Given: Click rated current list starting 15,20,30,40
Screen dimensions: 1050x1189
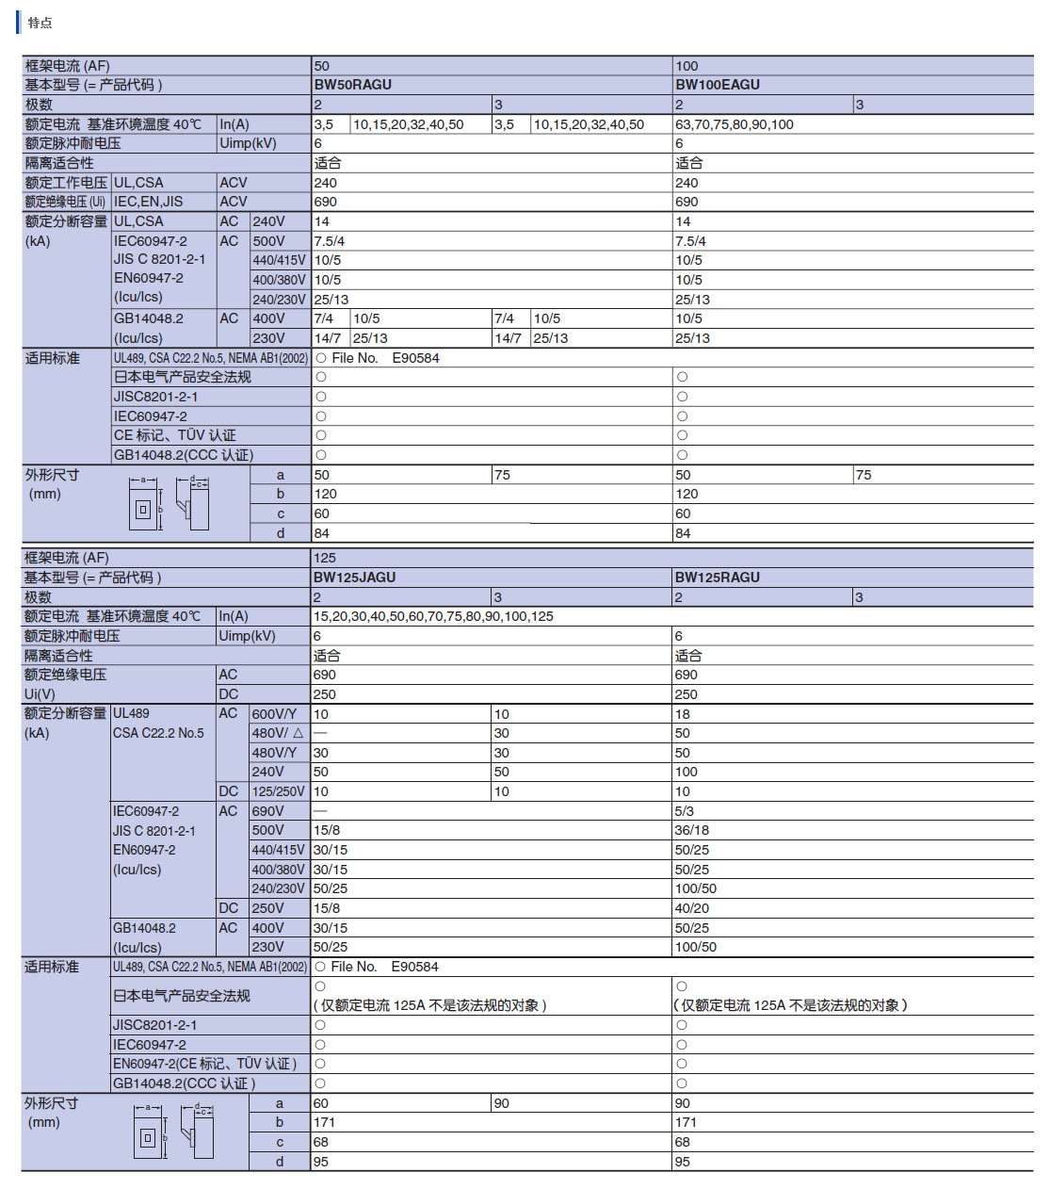Looking at the screenshot, I should 433,616.
